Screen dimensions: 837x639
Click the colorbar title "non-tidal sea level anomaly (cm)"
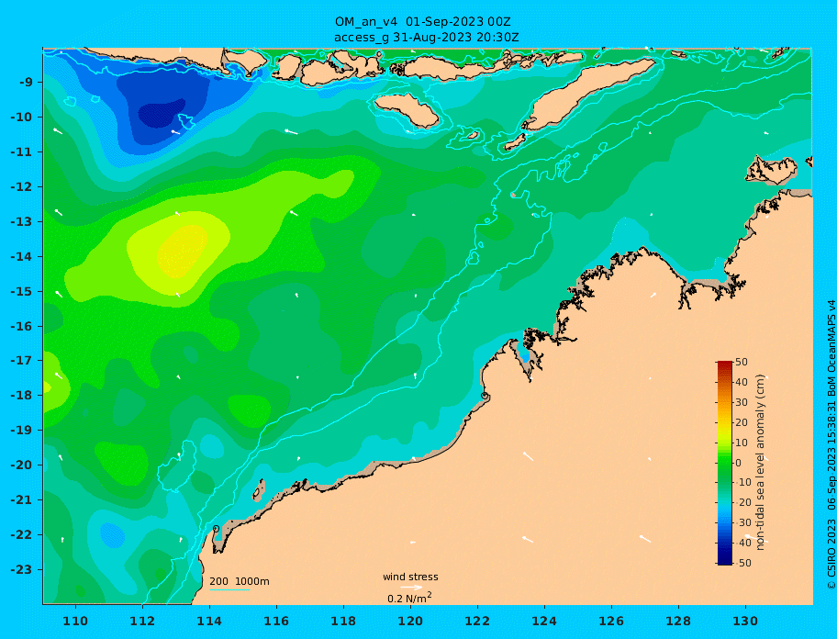pyautogui.click(x=760, y=463)
